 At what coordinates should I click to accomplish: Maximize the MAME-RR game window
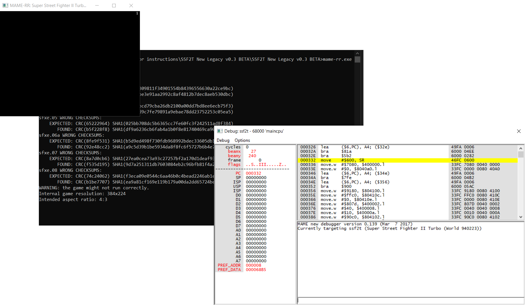pos(114,5)
